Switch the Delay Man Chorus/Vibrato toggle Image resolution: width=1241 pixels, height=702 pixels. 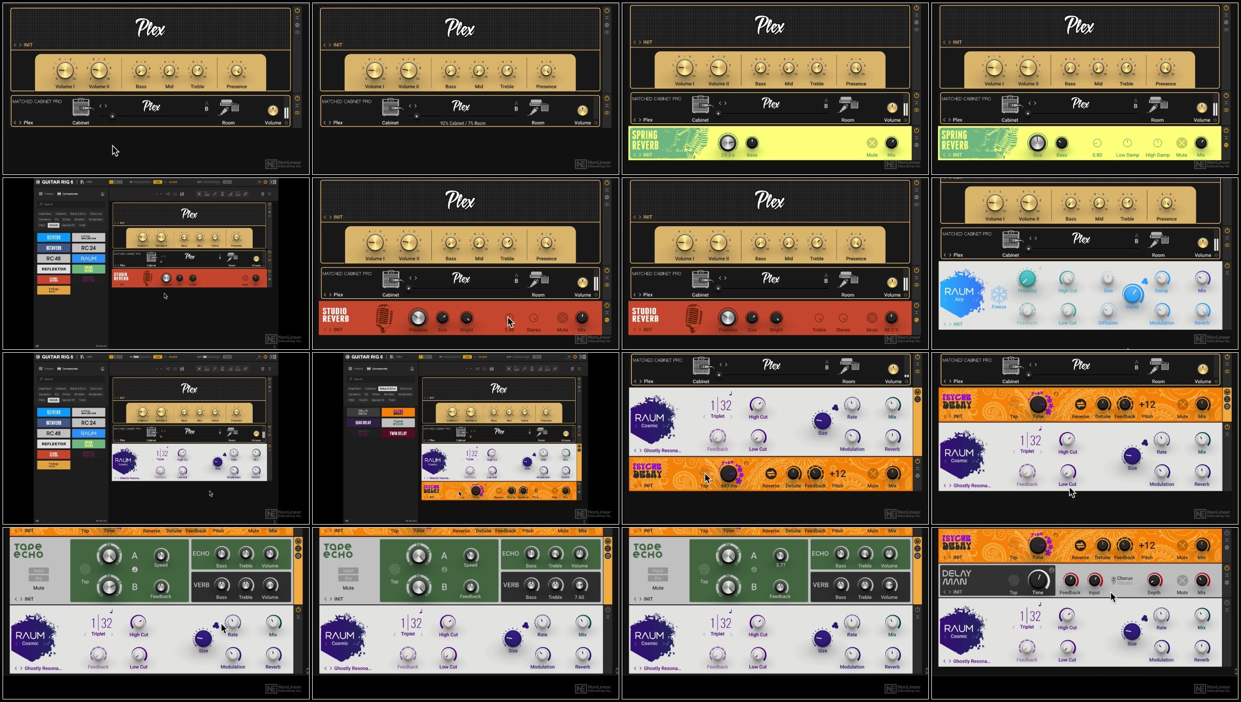pyautogui.click(x=1114, y=580)
